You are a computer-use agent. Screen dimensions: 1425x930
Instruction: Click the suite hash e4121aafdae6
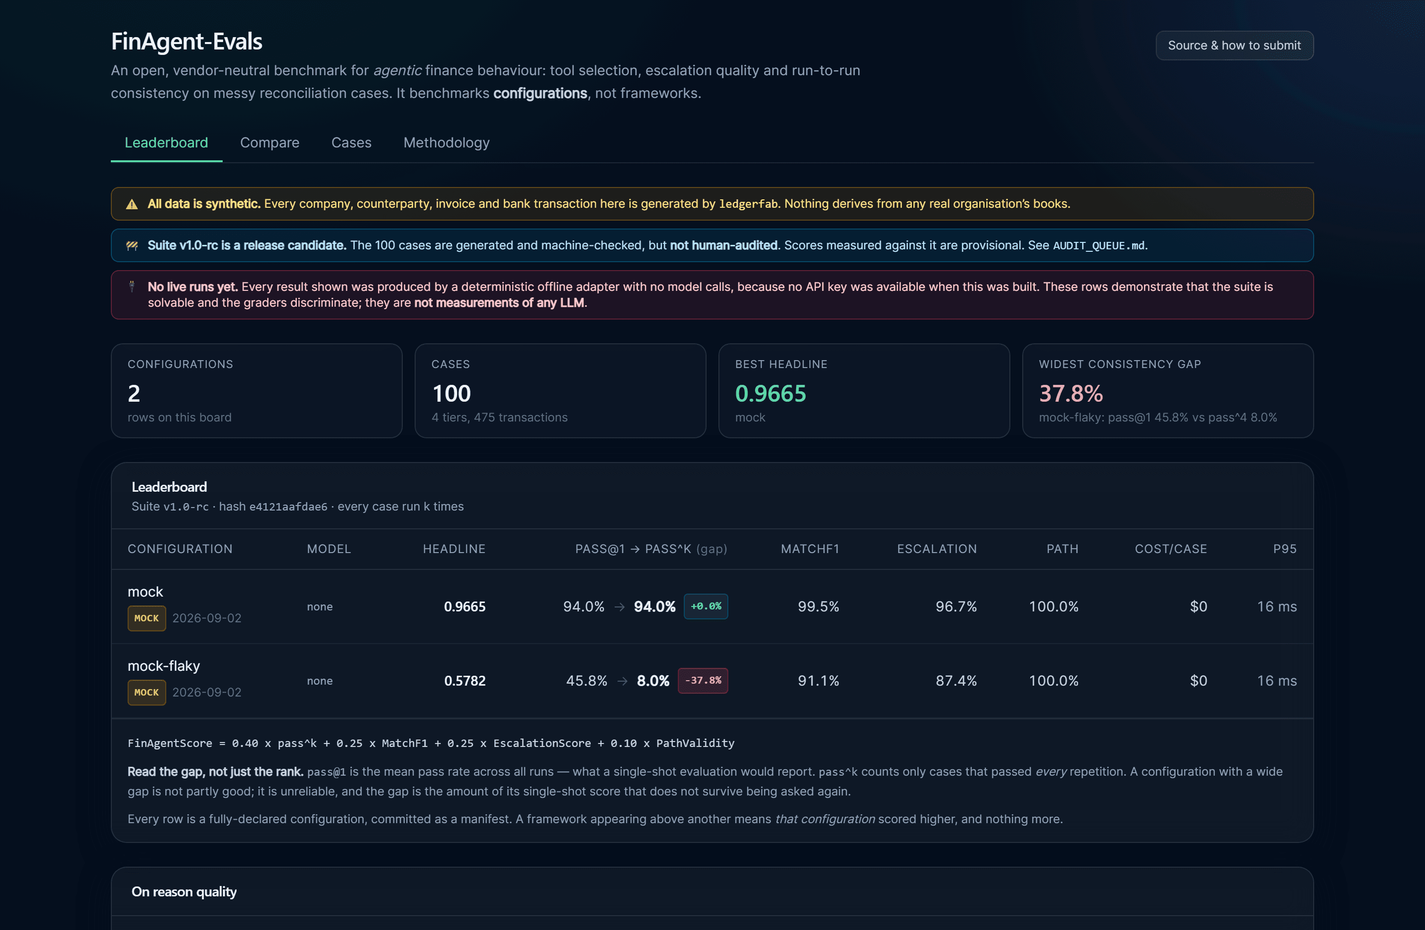[x=288, y=506]
